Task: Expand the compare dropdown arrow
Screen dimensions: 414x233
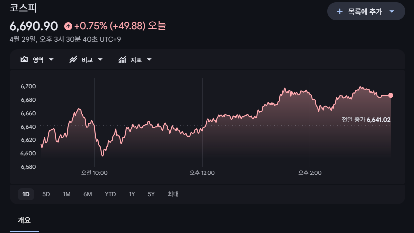Action: tap(100, 60)
